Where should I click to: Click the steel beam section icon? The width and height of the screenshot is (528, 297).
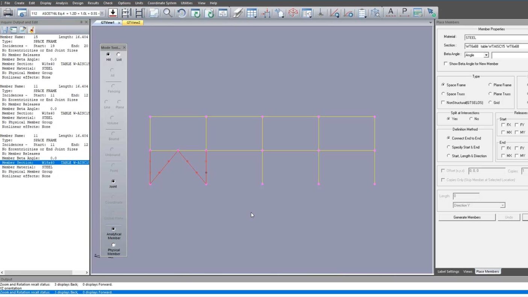click(x=140, y=13)
